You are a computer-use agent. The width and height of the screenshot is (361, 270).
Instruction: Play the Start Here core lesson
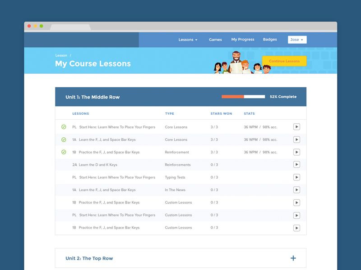coord(297,127)
